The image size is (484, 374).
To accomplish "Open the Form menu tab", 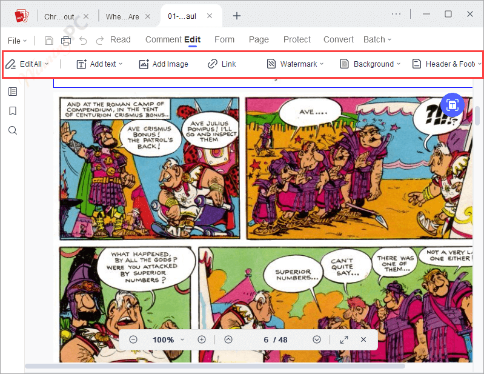I will [x=224, y=39].
